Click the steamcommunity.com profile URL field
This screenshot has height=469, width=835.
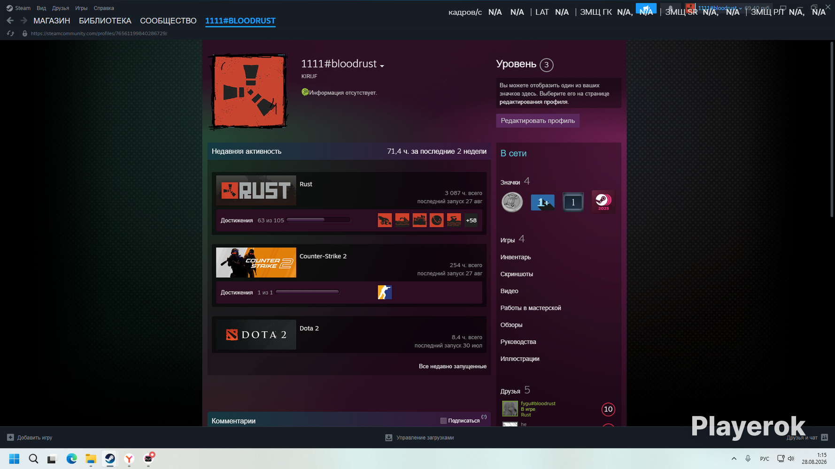99,33
